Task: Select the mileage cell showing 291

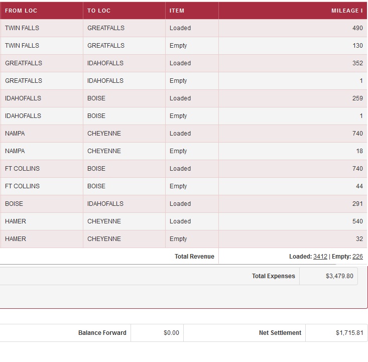Action: pyautogui.click(x=357, y=204)
